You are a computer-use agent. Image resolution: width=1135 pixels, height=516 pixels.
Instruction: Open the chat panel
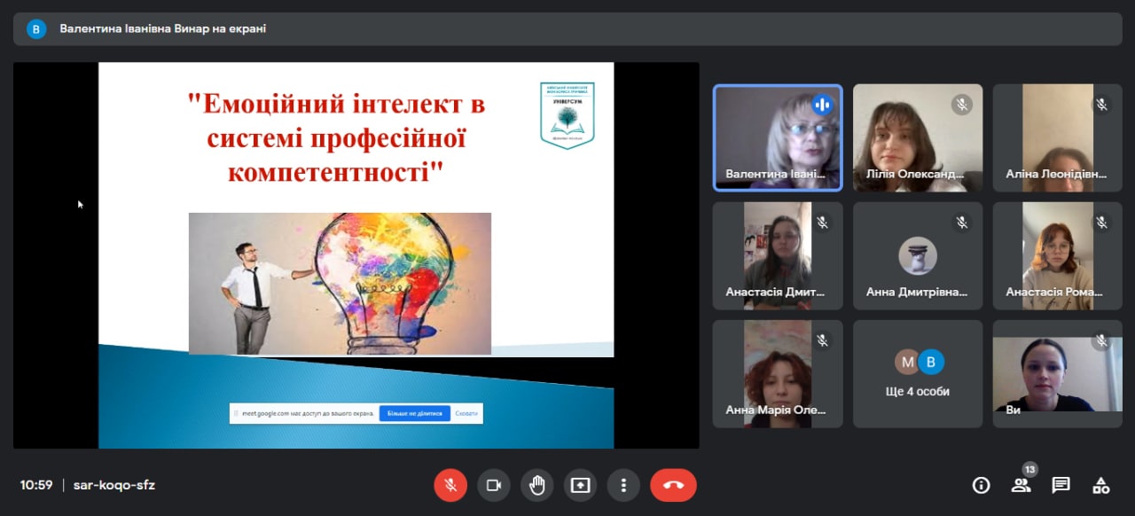[1061, 485]
